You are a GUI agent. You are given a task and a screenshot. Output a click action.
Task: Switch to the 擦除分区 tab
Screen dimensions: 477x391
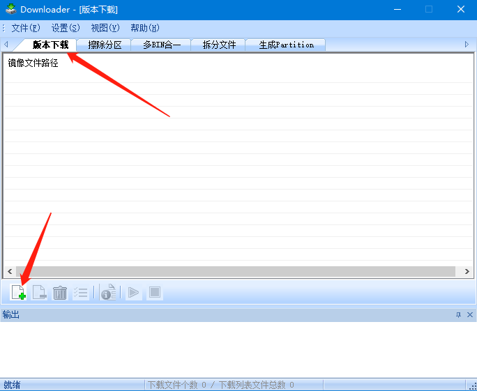tap(105, 45)
